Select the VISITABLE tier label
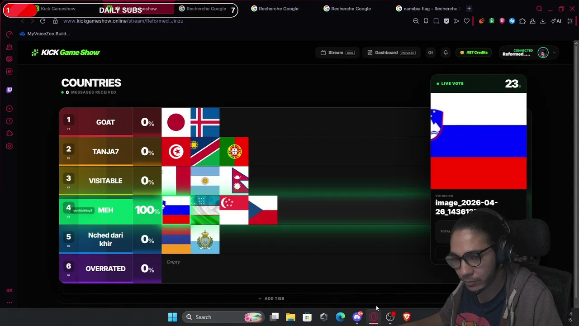Image resolution: width=579 pixels, height=326 pixels. pyautogui.click(x=105, y=181)
